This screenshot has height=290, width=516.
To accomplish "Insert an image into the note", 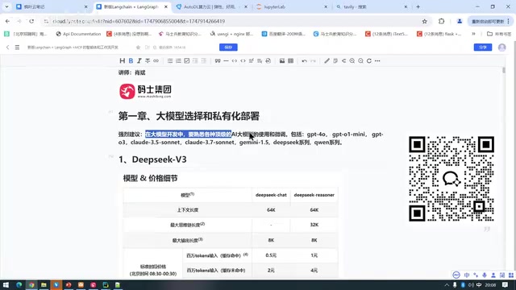I will coord(282,61).
